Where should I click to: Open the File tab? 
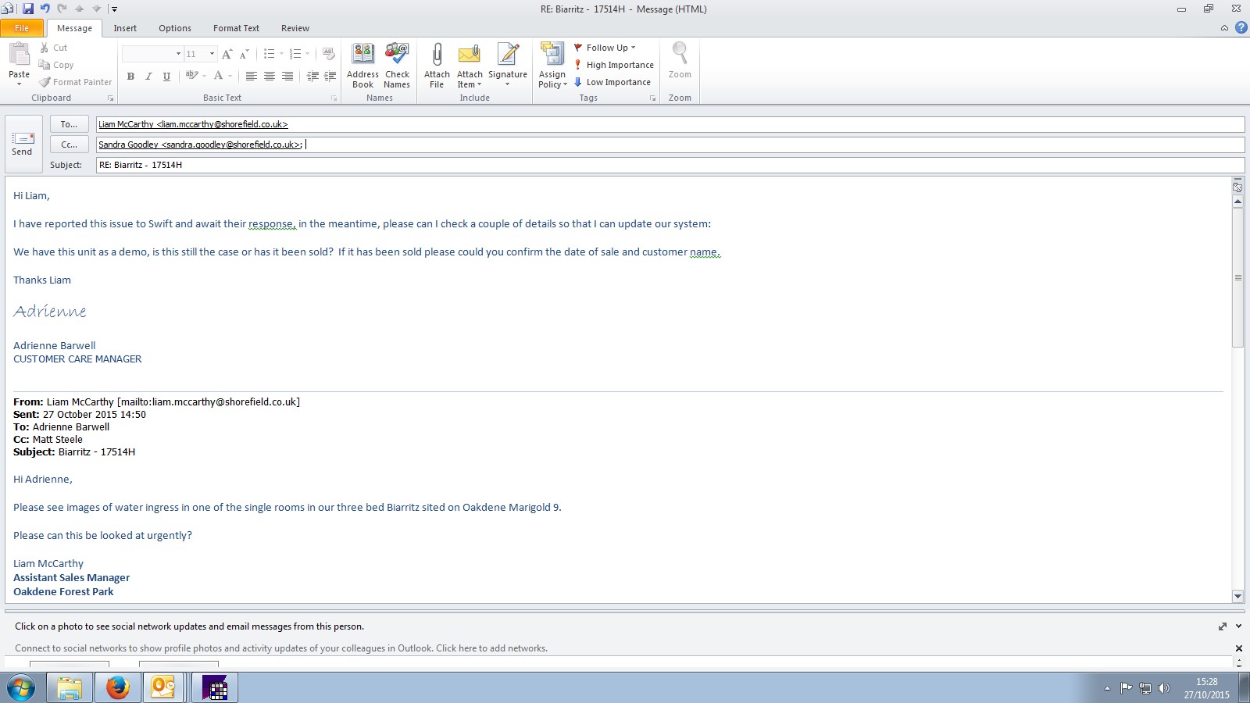(x=22, y=28)
